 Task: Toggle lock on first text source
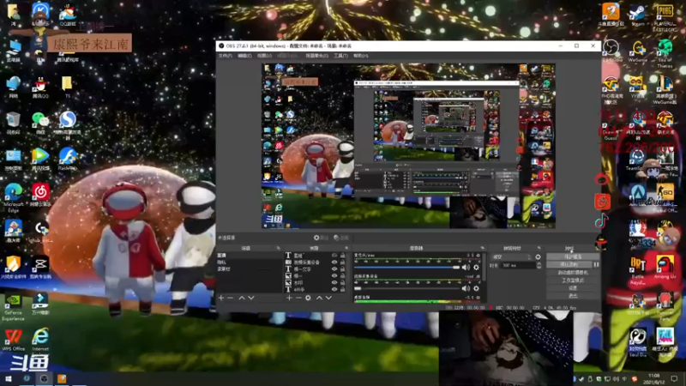pos(342,255)
